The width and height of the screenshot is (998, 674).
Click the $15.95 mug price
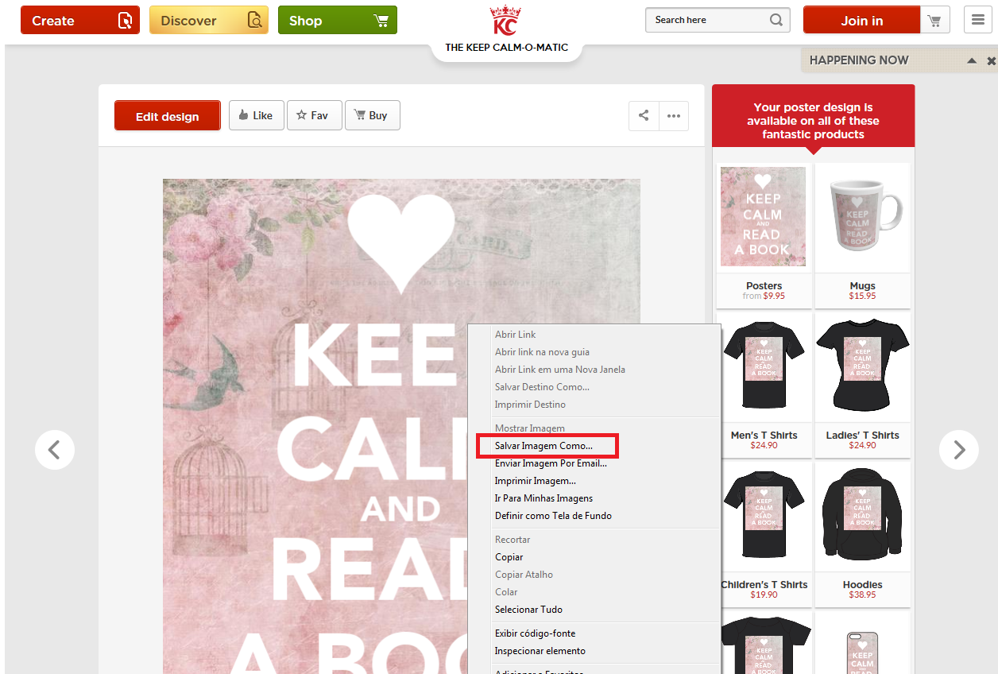(x=862, y=296)
